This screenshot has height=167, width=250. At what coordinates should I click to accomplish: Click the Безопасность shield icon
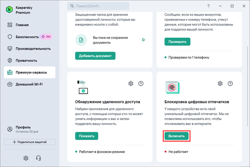(10, 37)
